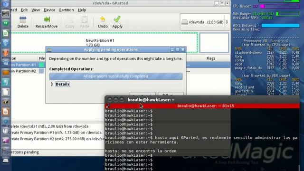The image size is (304, 171).
Task: Click the '/dev/sda - GParted' window title
Action: (x=110, y=3)
